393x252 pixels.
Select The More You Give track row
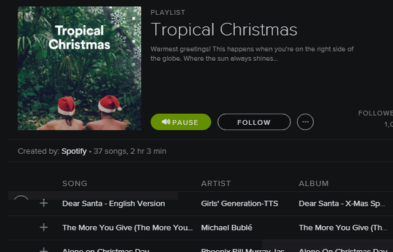[201, 227]
